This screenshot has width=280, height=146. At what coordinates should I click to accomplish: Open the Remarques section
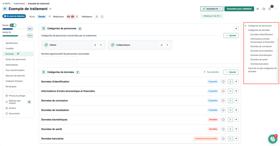11,86
